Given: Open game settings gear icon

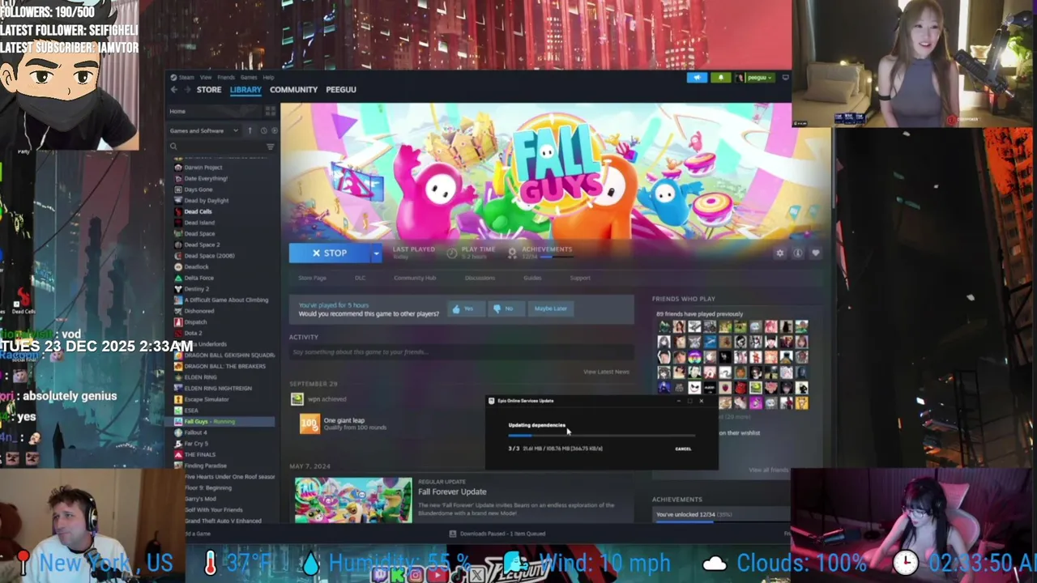Looking at the screenshot, I should point(779,253).
